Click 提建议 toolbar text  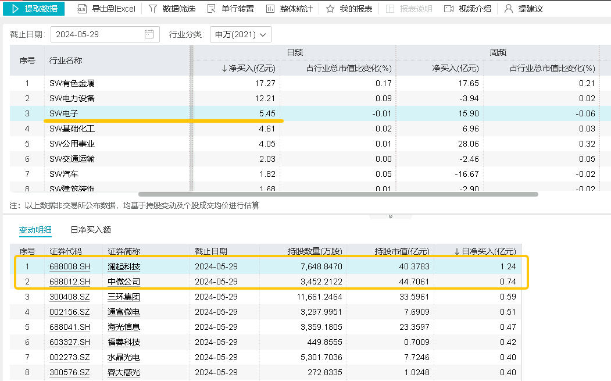click(530, 9)
